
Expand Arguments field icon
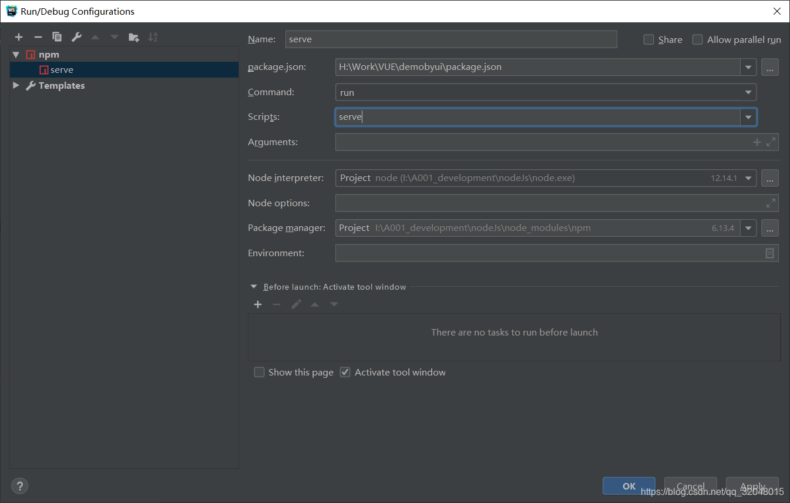[771, 142]
